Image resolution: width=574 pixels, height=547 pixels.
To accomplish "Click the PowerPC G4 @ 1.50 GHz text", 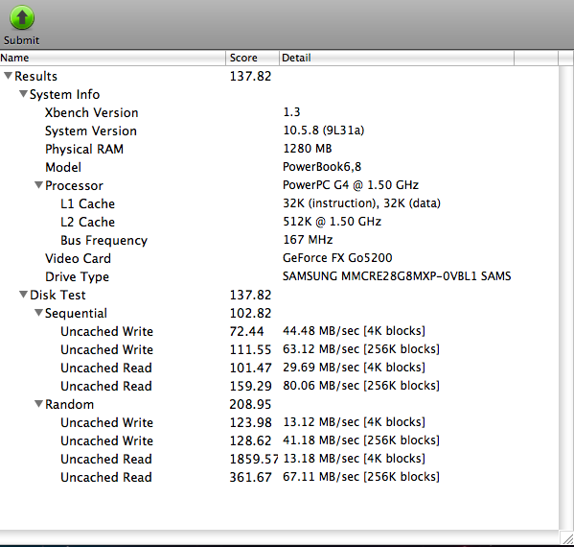I will (351, 185).
